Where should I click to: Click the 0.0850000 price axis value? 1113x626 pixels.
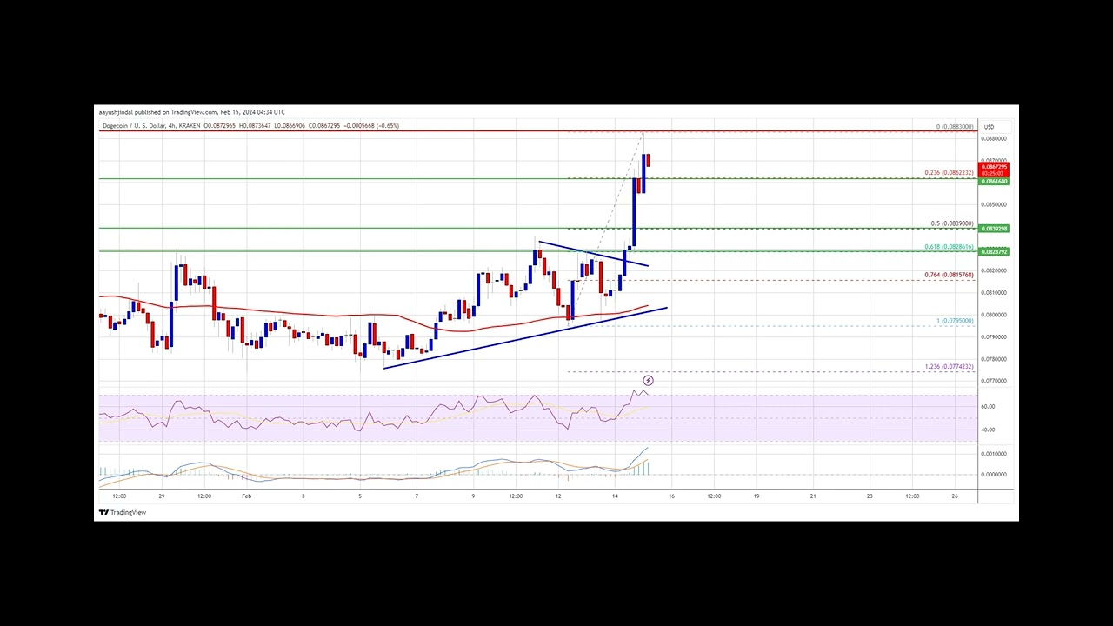click(x=995, y=205)
